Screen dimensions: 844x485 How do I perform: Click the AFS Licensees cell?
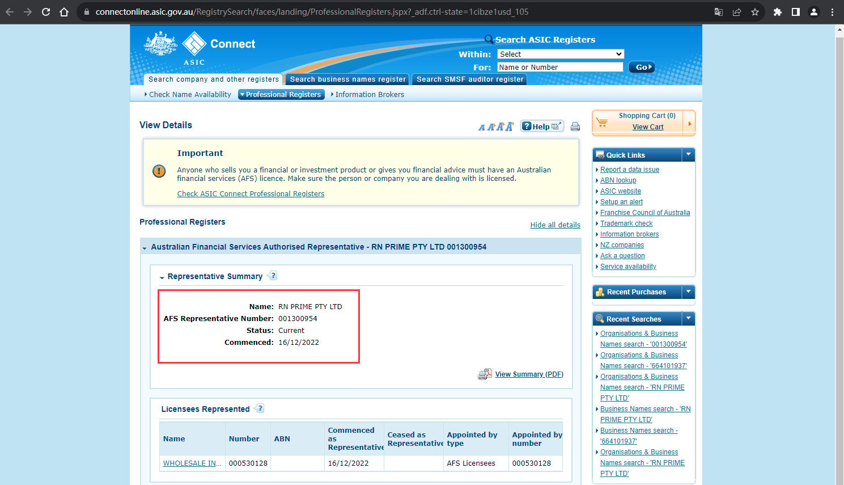click(476, 463)
